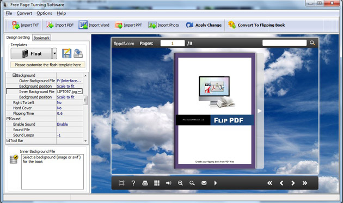Open the help question mark icon
The height and width of the screenshot is (203, 343).
point(133,183)
